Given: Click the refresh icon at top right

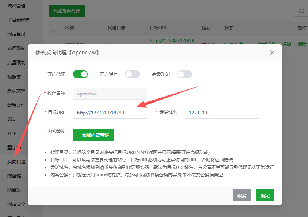Looking at the screenshot, I should click(x=301, y=11).
